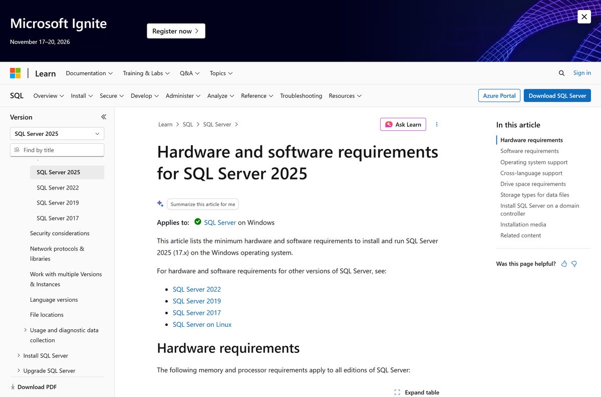Click the Find by title filter field
The width and height of the screenshot is (601, 397).
coord(57,150)
